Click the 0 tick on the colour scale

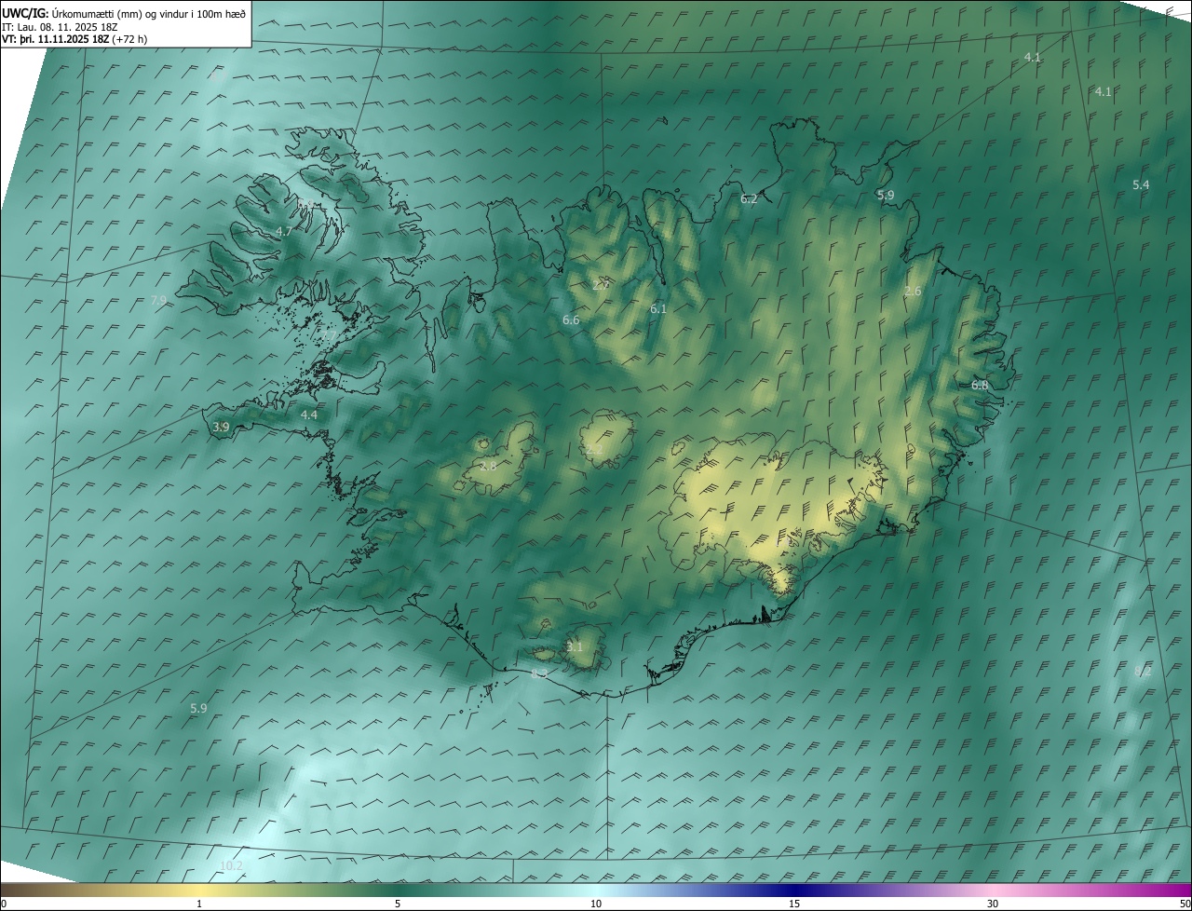click(3, 904)
